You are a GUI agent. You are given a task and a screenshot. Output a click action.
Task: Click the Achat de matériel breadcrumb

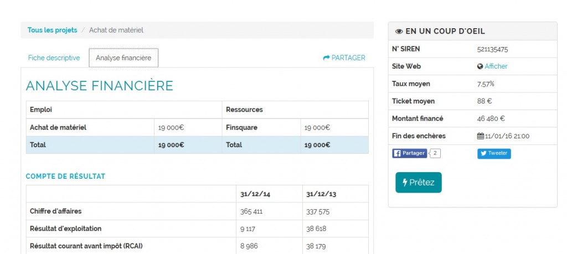pos(116,30)
